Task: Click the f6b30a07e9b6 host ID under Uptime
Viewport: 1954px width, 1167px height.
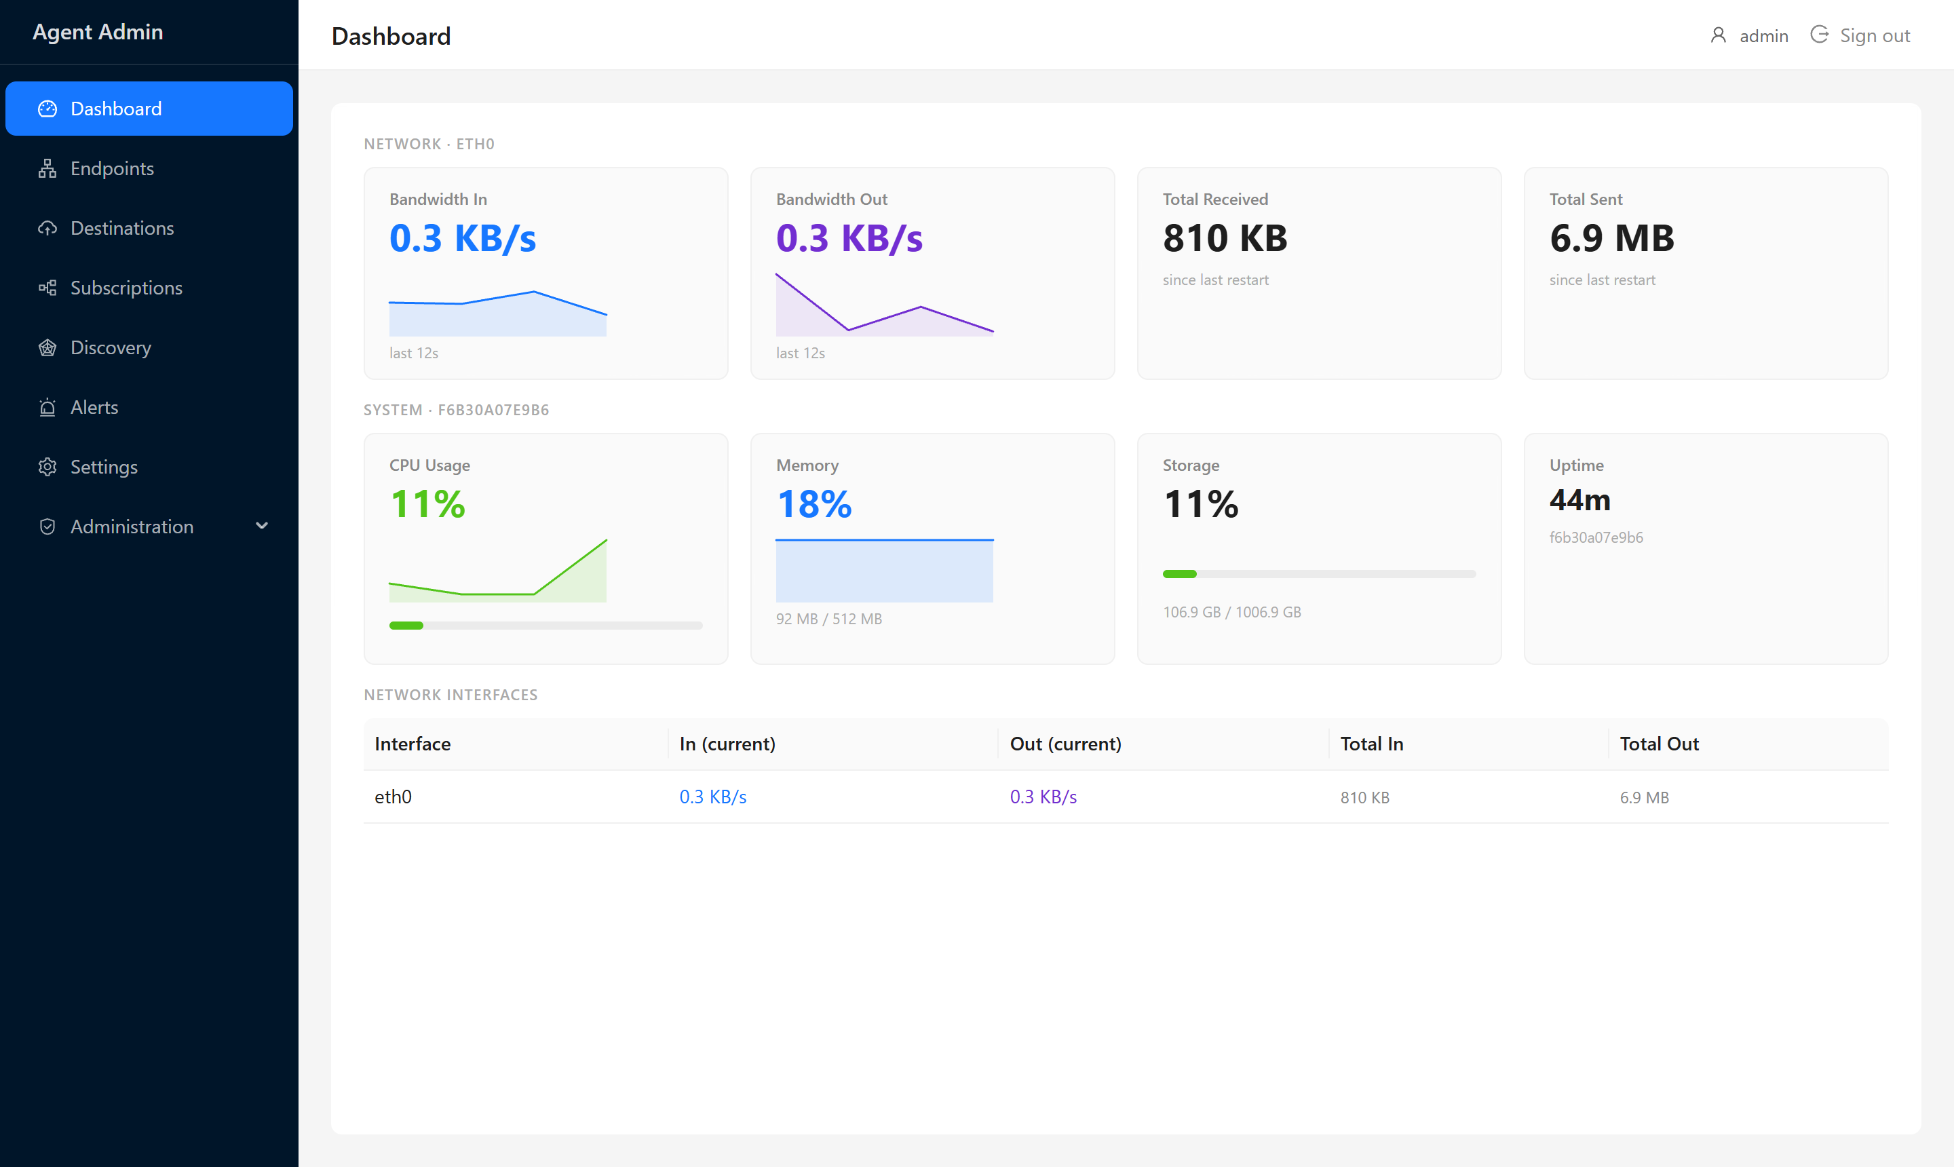Action: tap(1596, 537)
